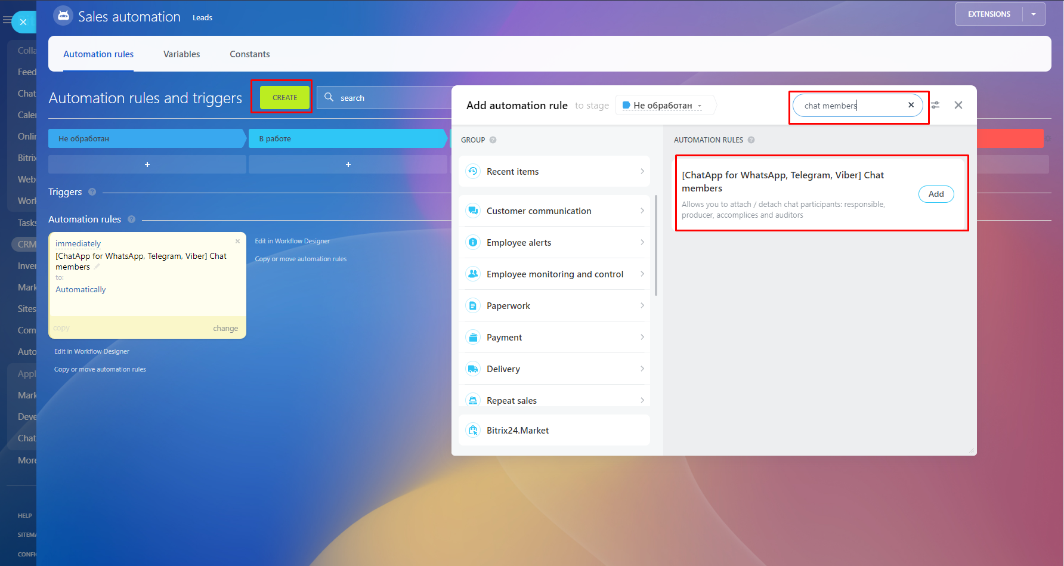Open the stage dropdown 'Не обработан'
This screenshot has height=566, width=1064.
pyautogui.click(x=664, y=106)
